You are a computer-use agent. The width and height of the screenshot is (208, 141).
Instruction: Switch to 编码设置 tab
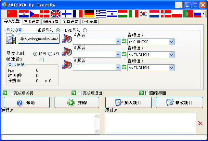tap(51, 22)
